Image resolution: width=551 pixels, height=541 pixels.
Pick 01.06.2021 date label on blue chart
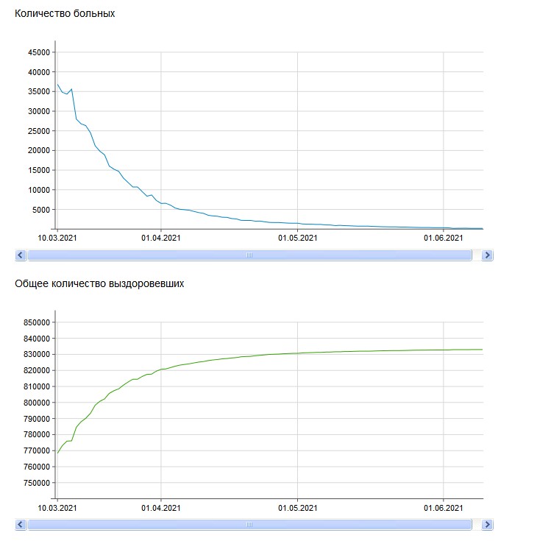pyautogui.click(x=444, y=238)
